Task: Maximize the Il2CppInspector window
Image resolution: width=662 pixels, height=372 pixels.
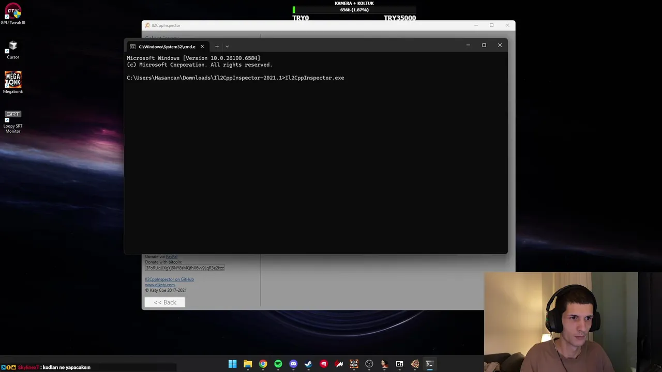Action: pos(491,25)
